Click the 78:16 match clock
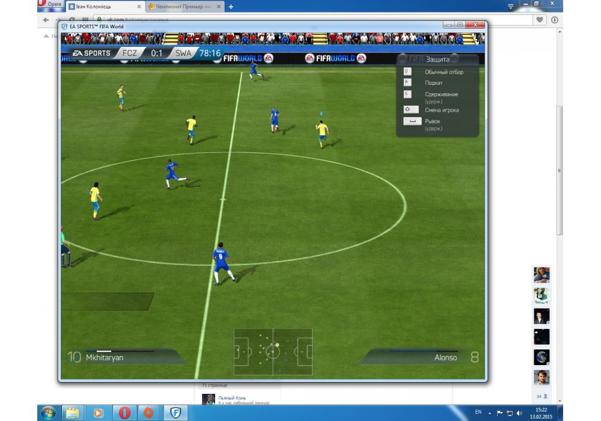601x421 pixels. point(210,53)
